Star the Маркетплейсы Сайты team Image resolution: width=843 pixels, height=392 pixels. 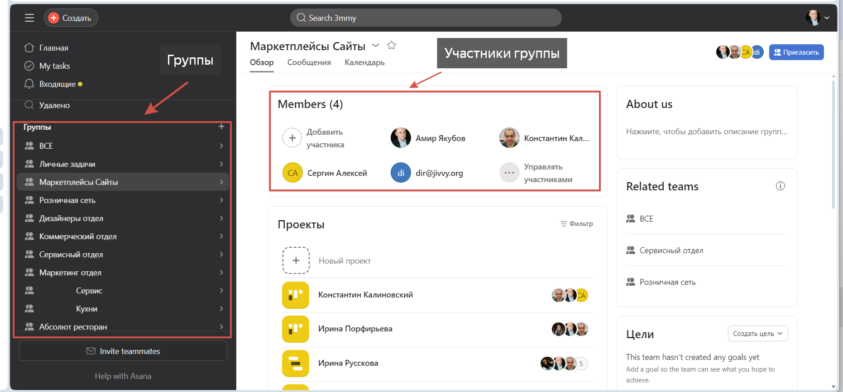[x=392, y=45]
